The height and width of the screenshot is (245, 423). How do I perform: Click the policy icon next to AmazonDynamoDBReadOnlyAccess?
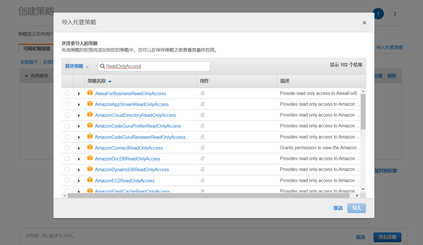point(90,169)
